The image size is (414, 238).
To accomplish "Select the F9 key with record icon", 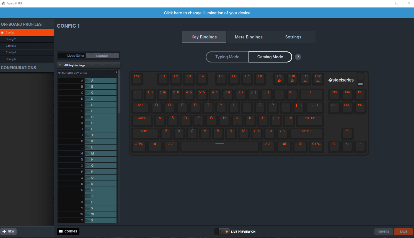I will coord(279,79).
